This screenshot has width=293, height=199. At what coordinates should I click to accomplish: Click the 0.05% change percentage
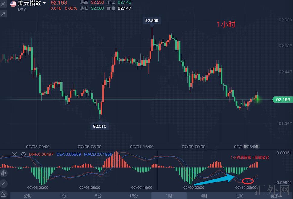point(71,8)
